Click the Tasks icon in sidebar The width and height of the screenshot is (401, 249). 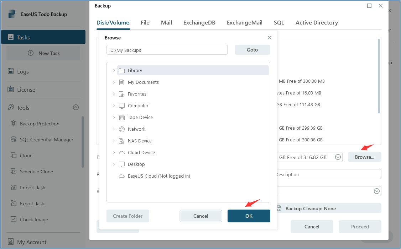(x=11, y=37)
